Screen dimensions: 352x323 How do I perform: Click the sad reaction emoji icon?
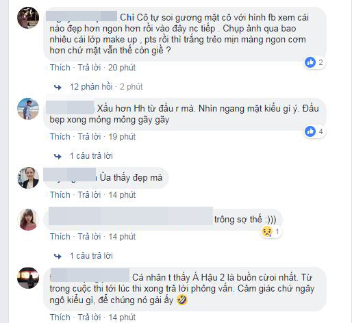point(267,231)
